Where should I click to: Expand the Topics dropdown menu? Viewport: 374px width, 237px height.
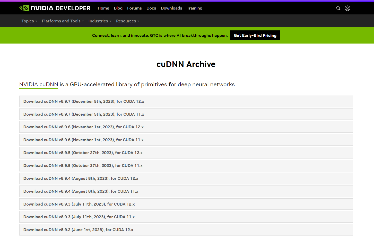(x=29, y=21)
